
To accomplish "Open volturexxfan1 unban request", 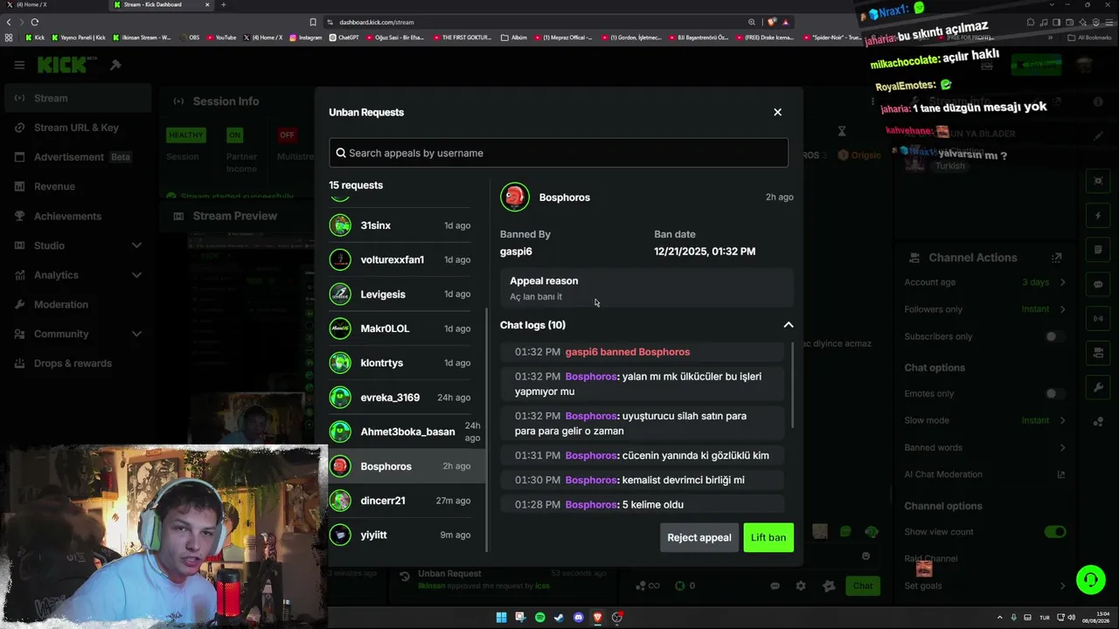I will (x=400, y=259).
